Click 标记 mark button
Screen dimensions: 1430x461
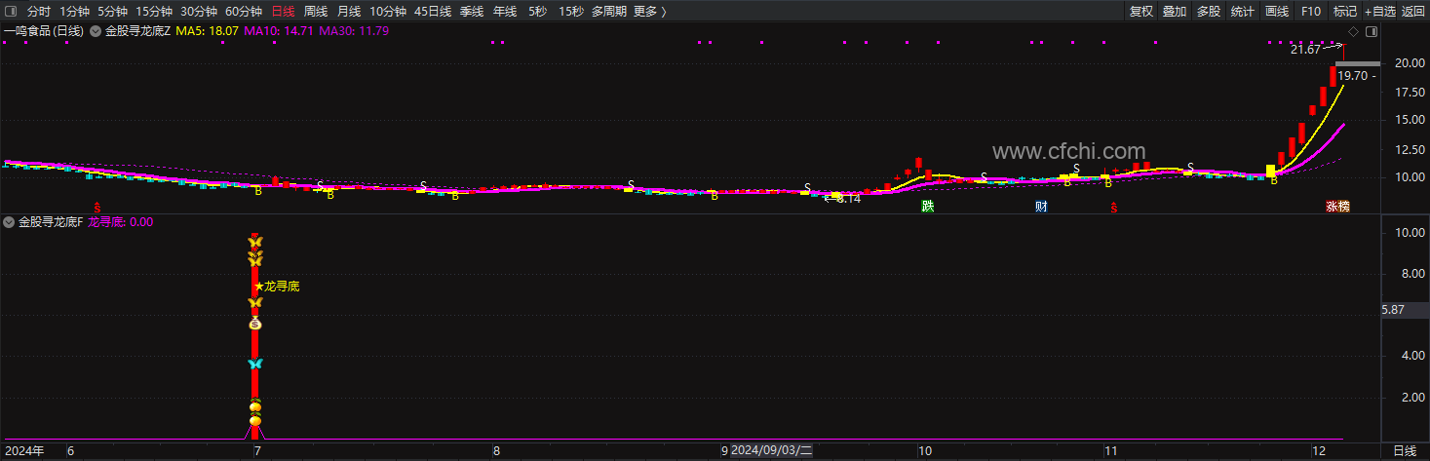click(1345, 12)
